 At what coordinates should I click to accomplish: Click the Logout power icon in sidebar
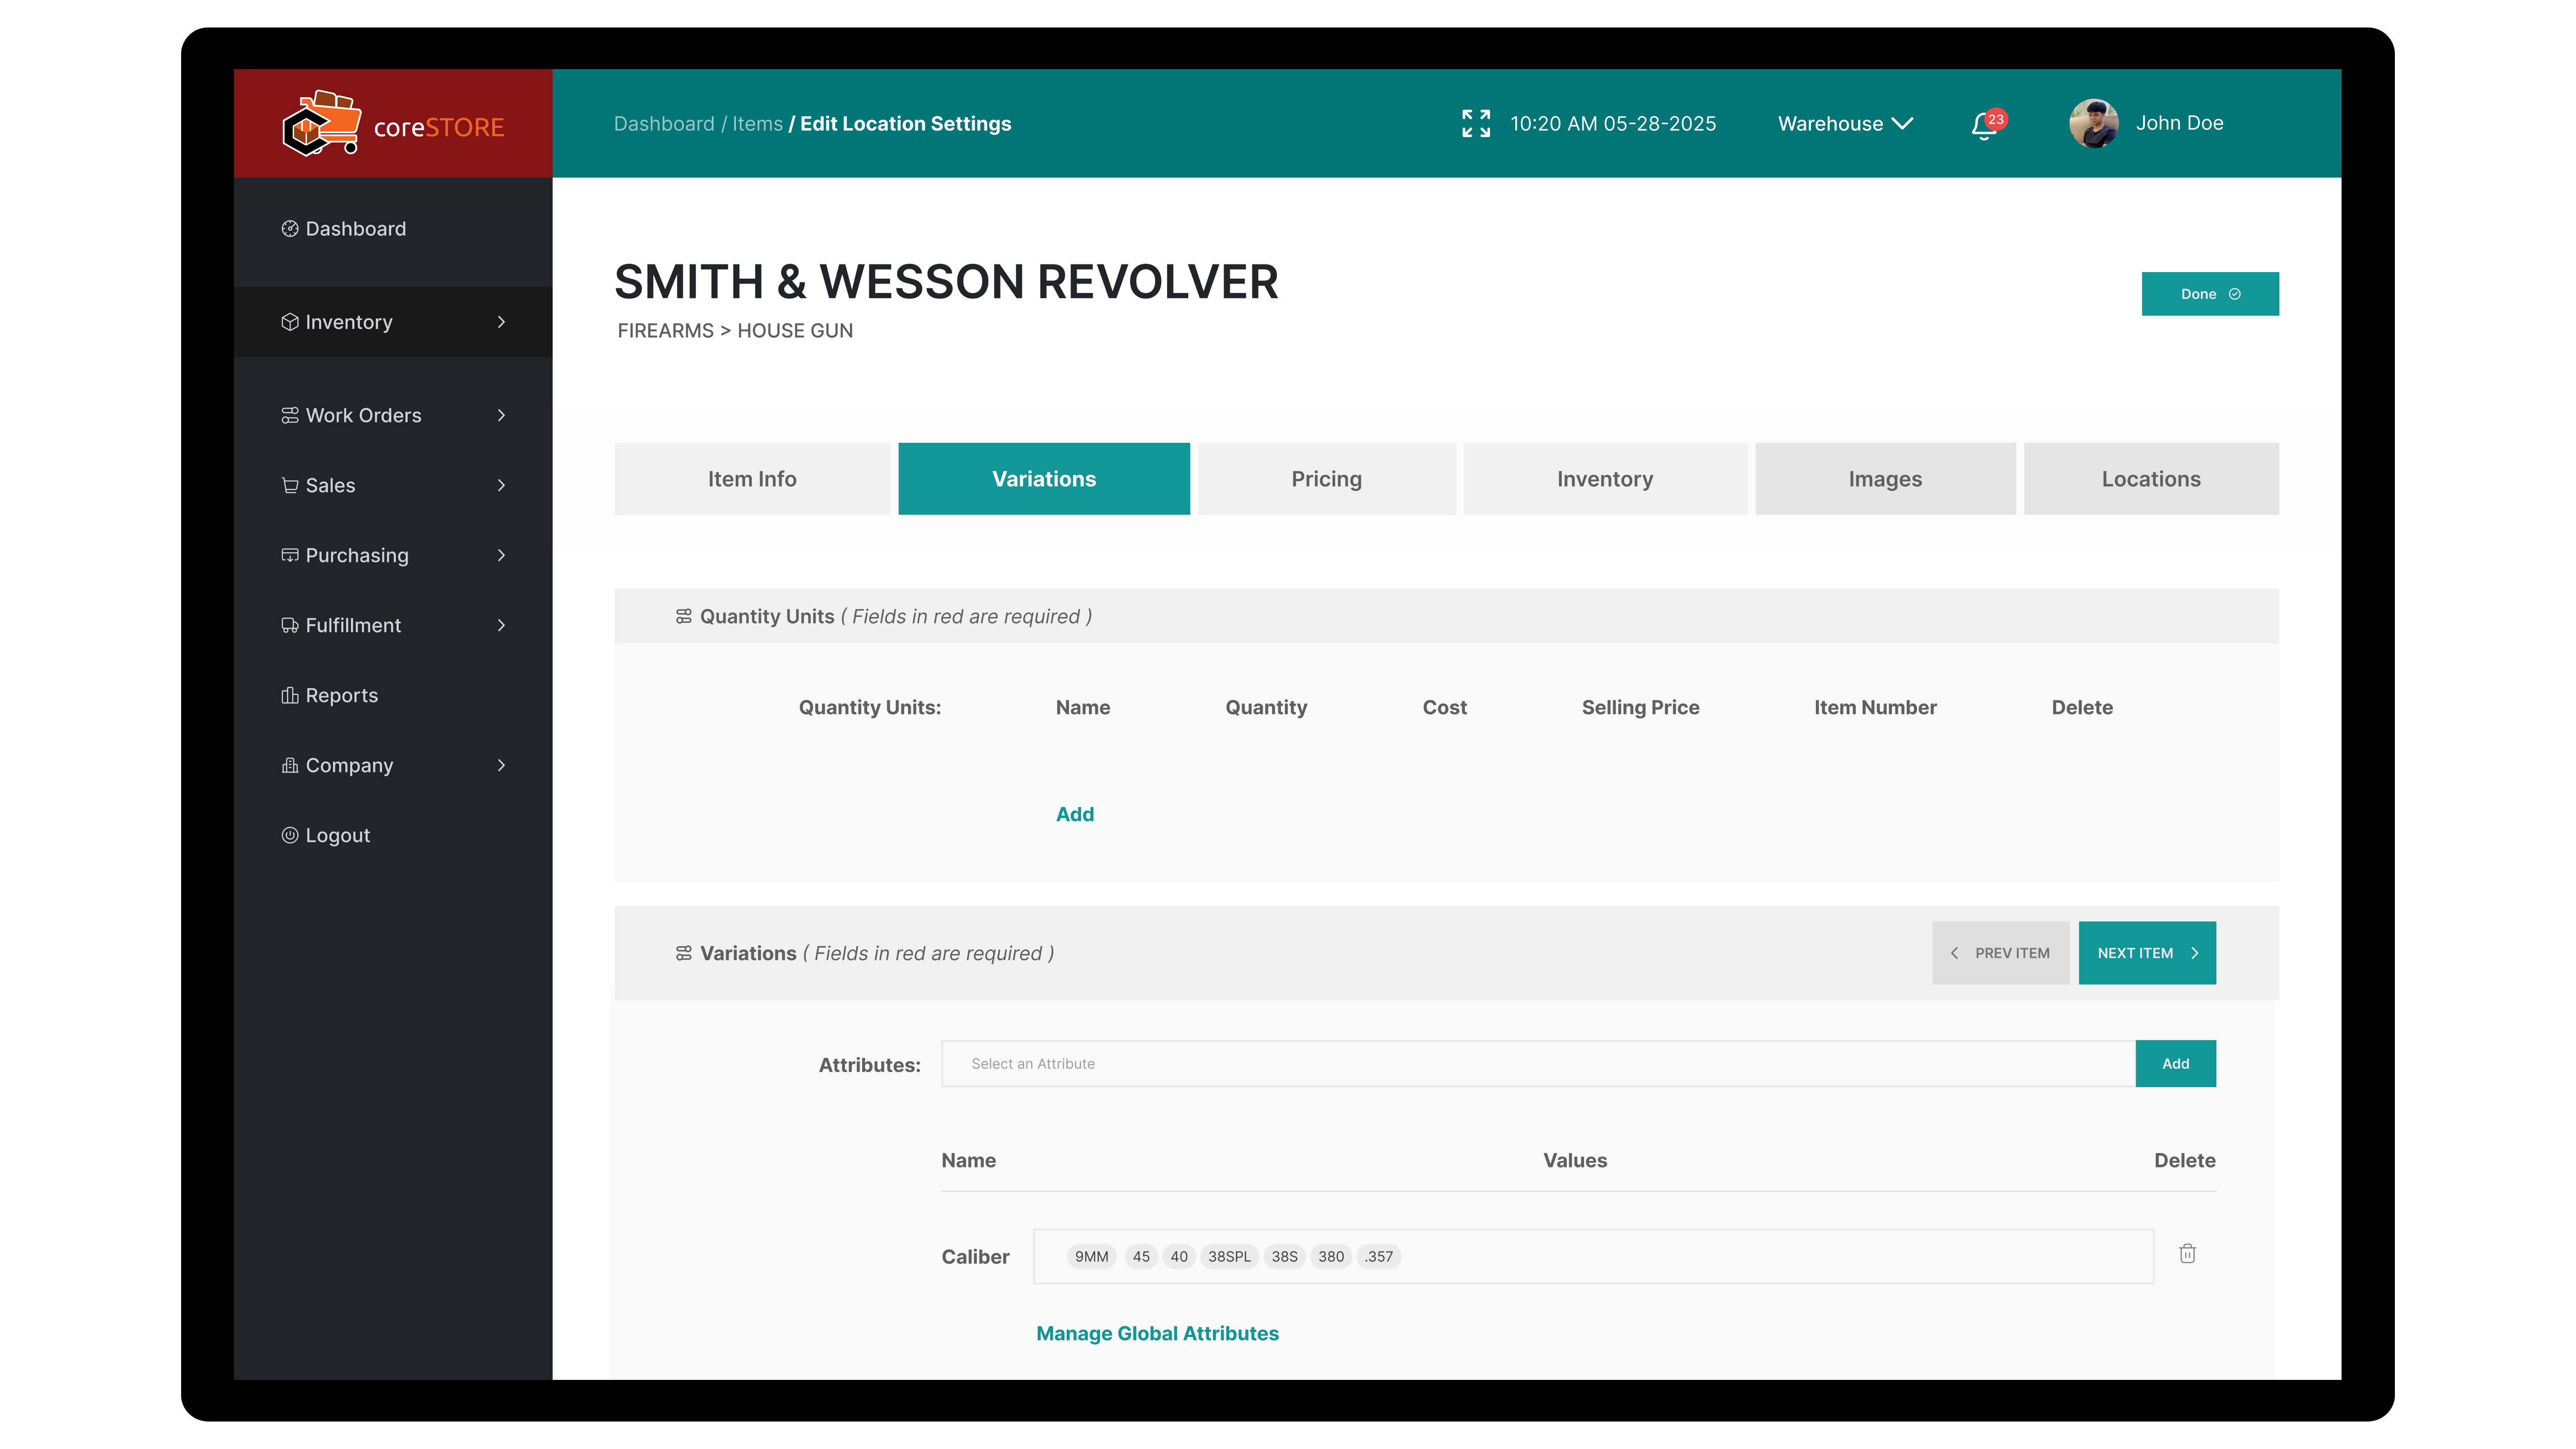click(x=290, y=835)
